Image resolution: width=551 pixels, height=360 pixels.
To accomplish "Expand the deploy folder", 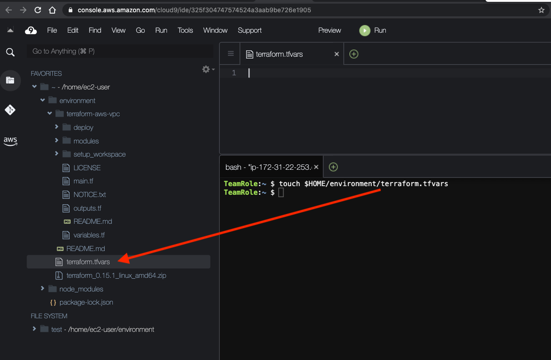I will coord(57,128).
